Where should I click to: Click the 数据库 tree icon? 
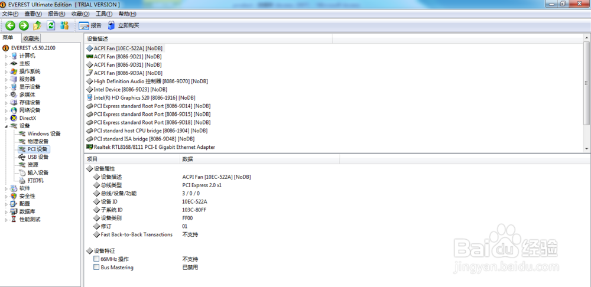[14, 211]
